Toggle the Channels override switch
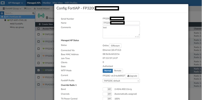 coord(107,94)
